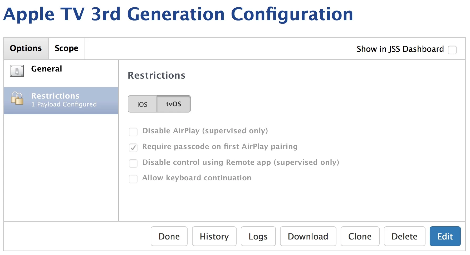Click the General switch icon
The height and width of the screenshot is (255, 470).
(17, 71)
